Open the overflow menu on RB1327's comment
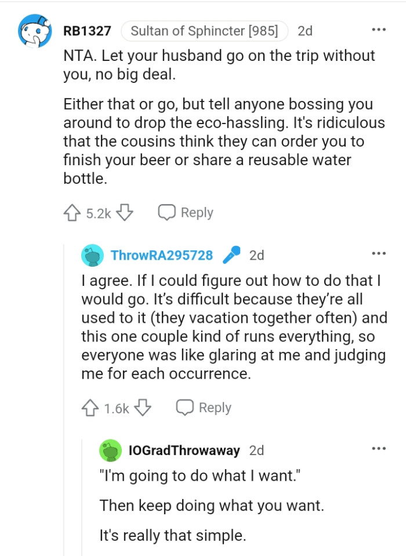Screen dimensions: 406x556 [378, 29]
